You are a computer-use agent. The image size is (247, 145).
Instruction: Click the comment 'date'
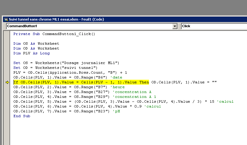116,78
